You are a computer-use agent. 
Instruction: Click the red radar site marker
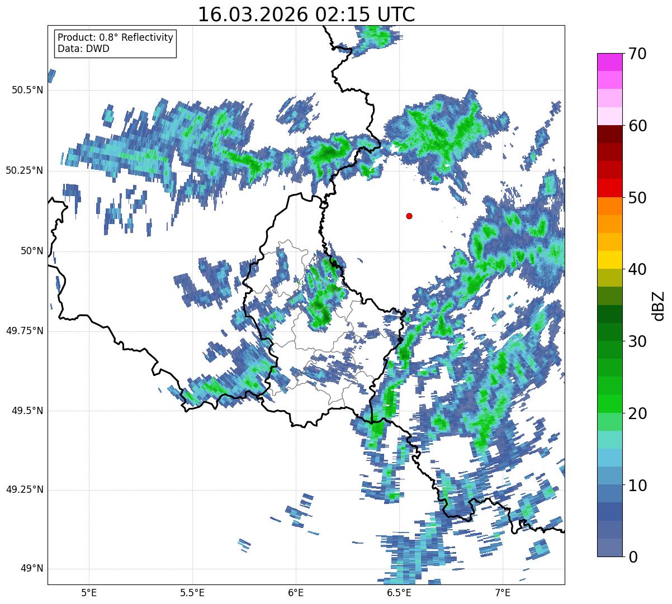(409, 216)
